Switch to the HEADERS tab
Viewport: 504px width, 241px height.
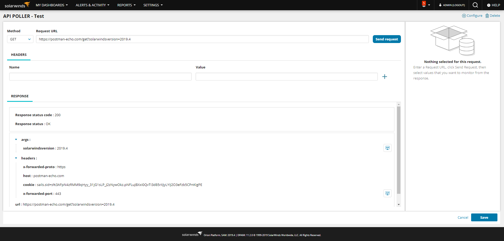point(19,55)
